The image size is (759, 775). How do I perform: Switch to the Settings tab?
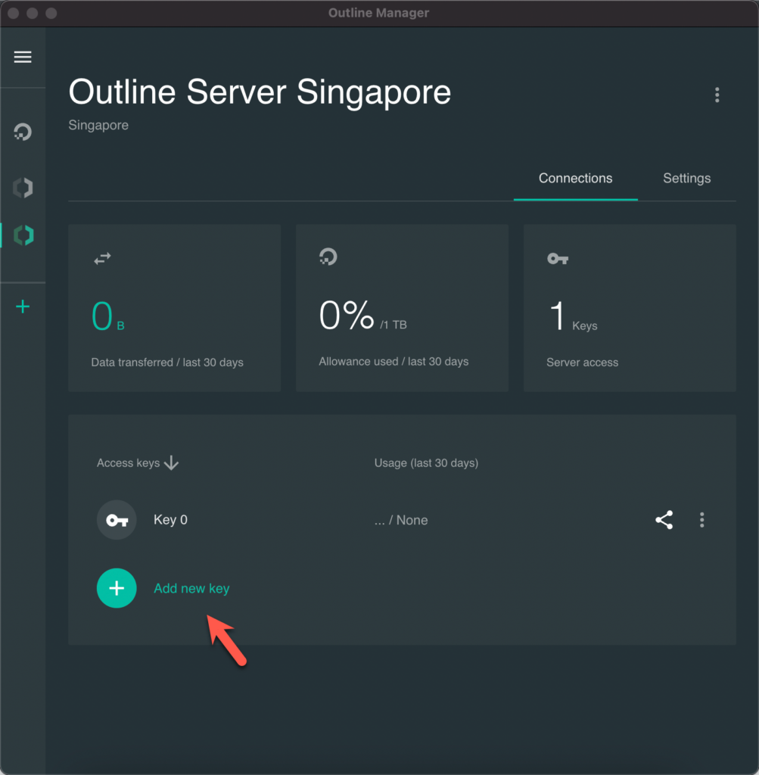(x=686, y=178)
